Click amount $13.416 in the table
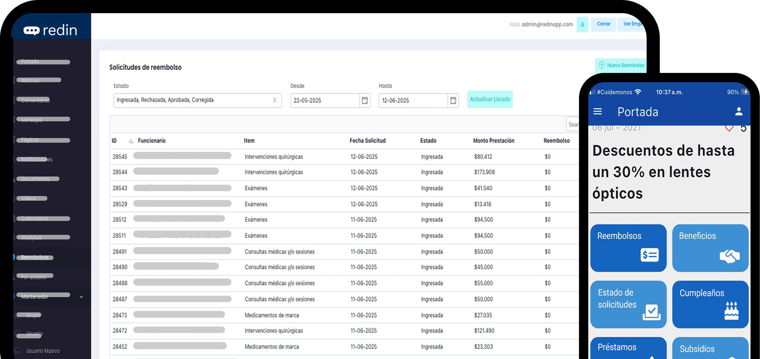 (483, 204)
